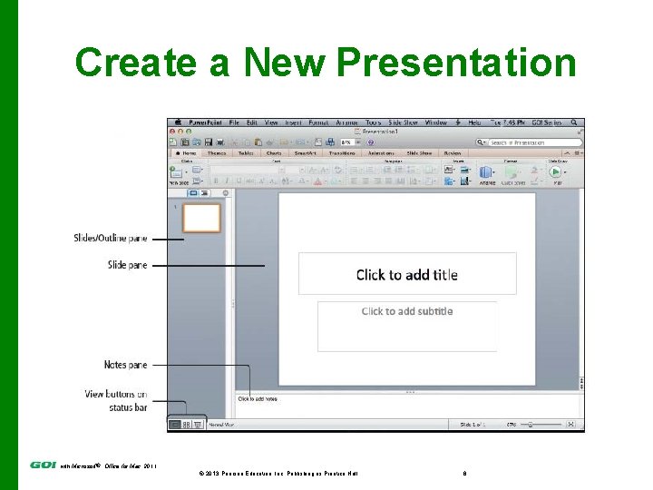Image resolution: width=653 pixels, height=490 pixels.
Task: Open the font color swatch
Action: (x=317, y=181)
